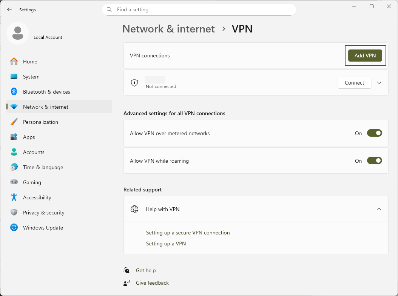Expand the VPN connection details chevron
398x296 pixels.
pos(379,83)
